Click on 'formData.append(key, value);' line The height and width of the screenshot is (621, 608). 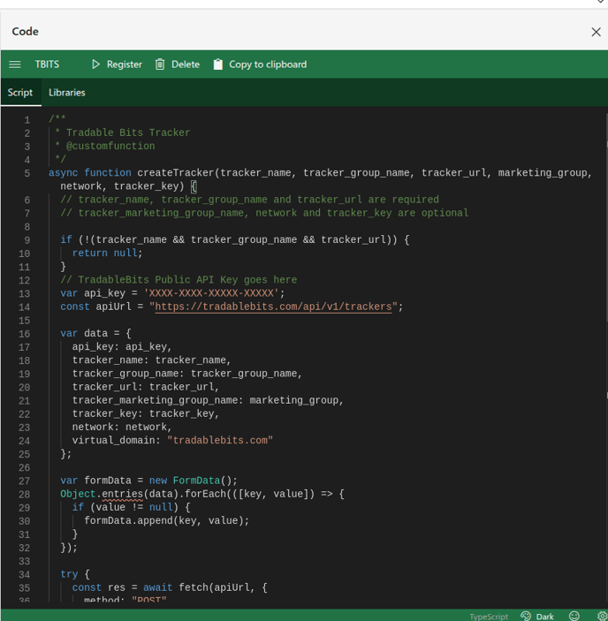pos(166,521)
